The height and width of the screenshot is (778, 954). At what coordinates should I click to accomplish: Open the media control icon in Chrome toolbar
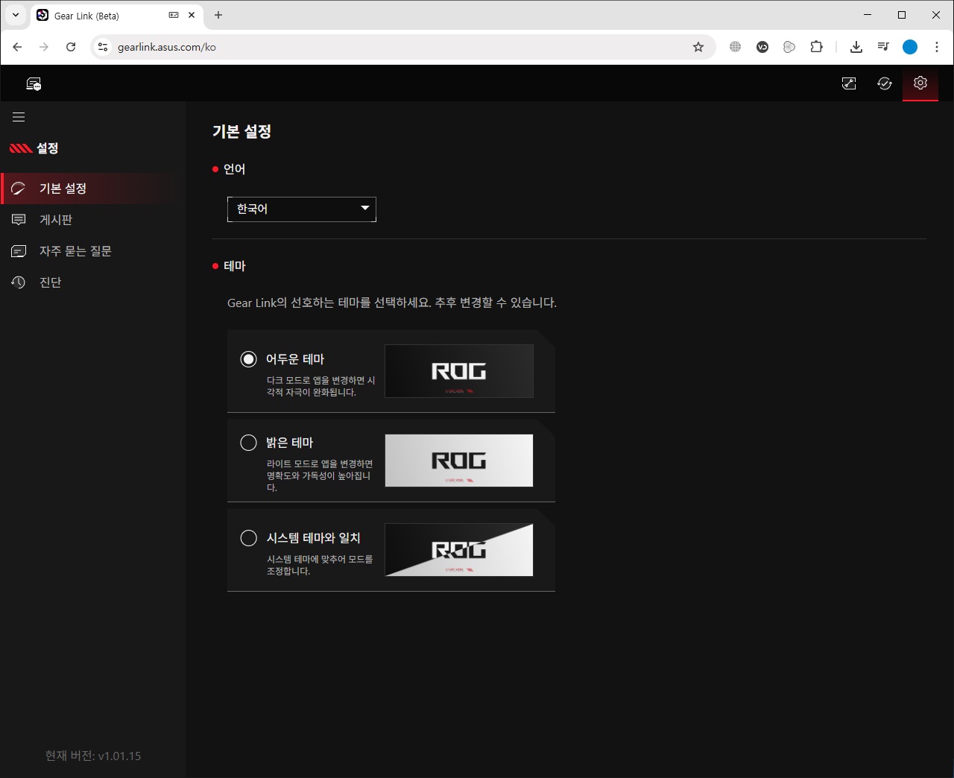click(883, 47)
